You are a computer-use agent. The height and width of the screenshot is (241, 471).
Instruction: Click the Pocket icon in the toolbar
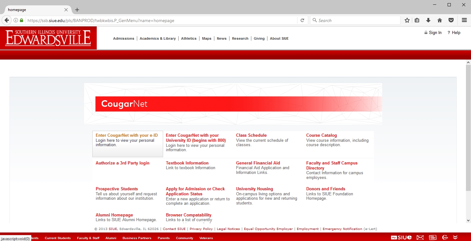pyautogui.click(x=451, y=20)
